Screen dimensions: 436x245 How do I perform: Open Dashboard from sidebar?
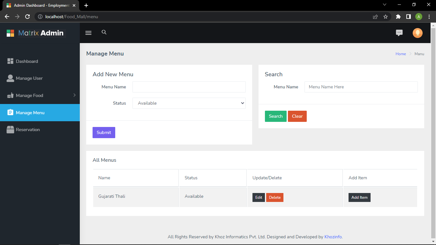coord(40,61)
